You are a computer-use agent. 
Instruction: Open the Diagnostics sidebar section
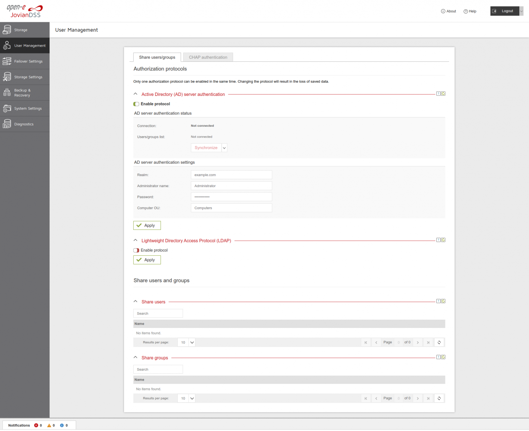coord(25,124)
